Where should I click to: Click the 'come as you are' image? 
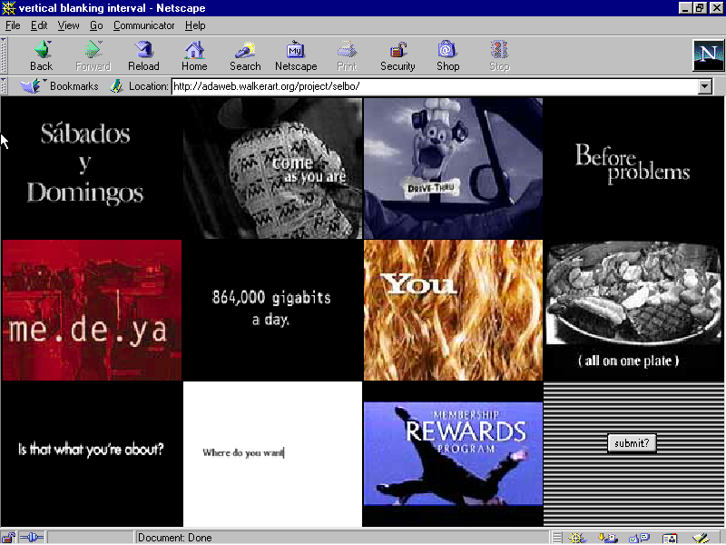click(273, 168)
